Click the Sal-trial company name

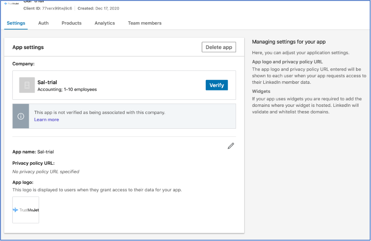coord(48,82)
